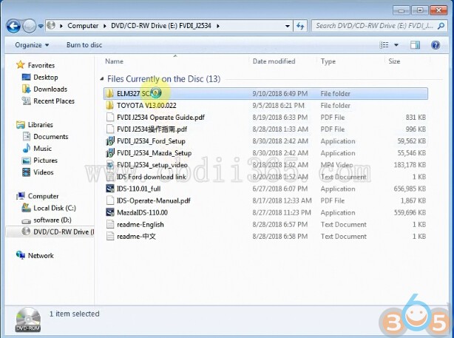Select MazdaIDS-110.00 application icon

point(110,212)
